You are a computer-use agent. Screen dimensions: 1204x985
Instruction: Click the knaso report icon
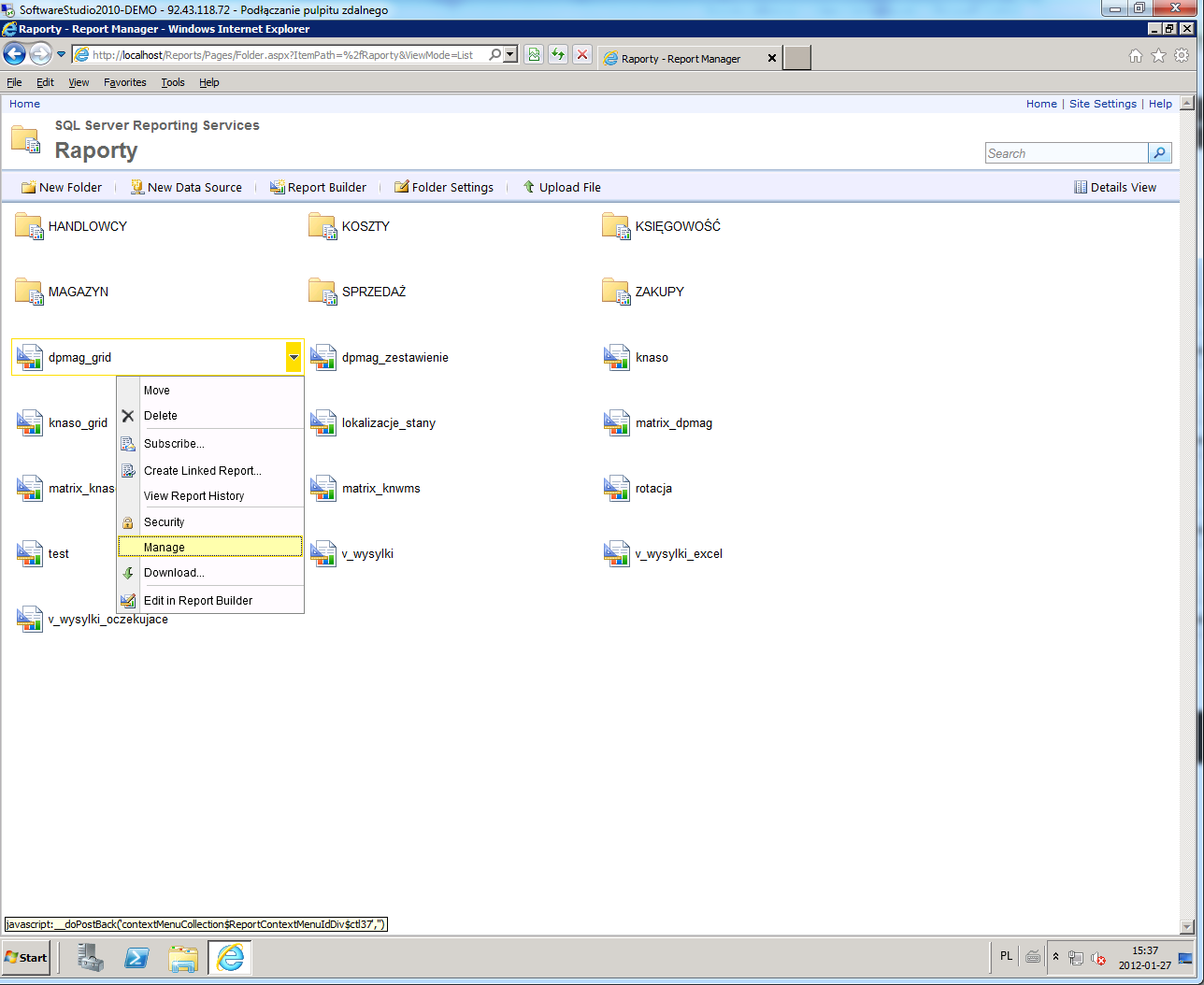[x=617, y=358]
